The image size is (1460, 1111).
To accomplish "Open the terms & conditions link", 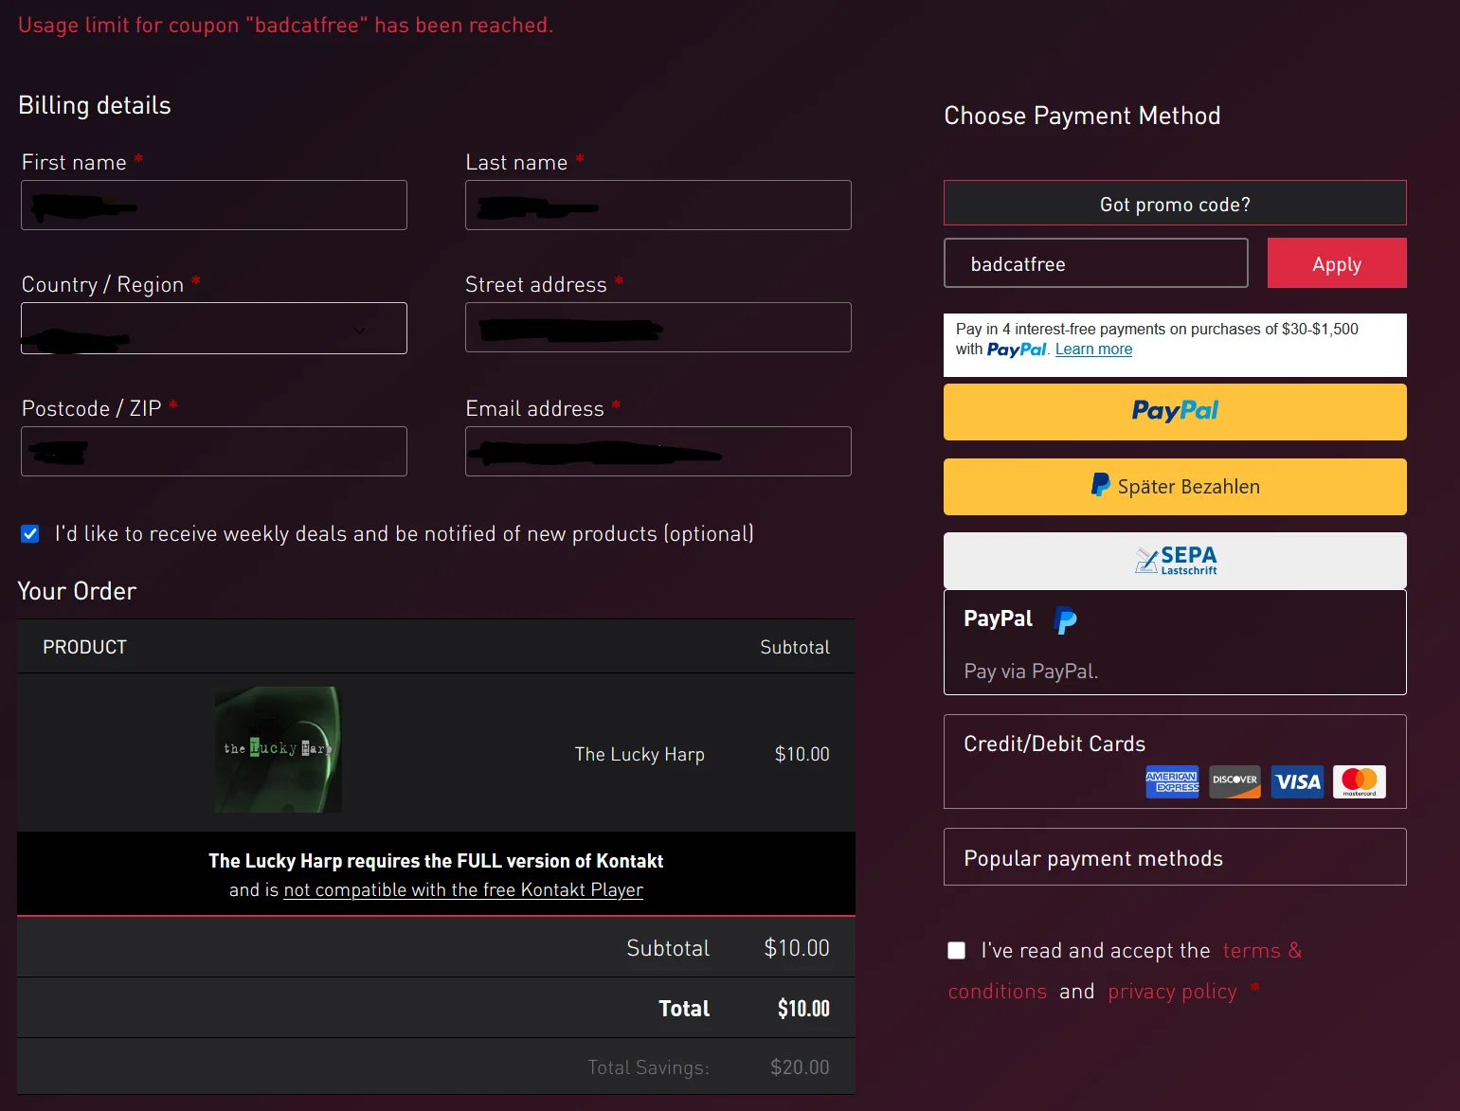I will [1125, 971].
